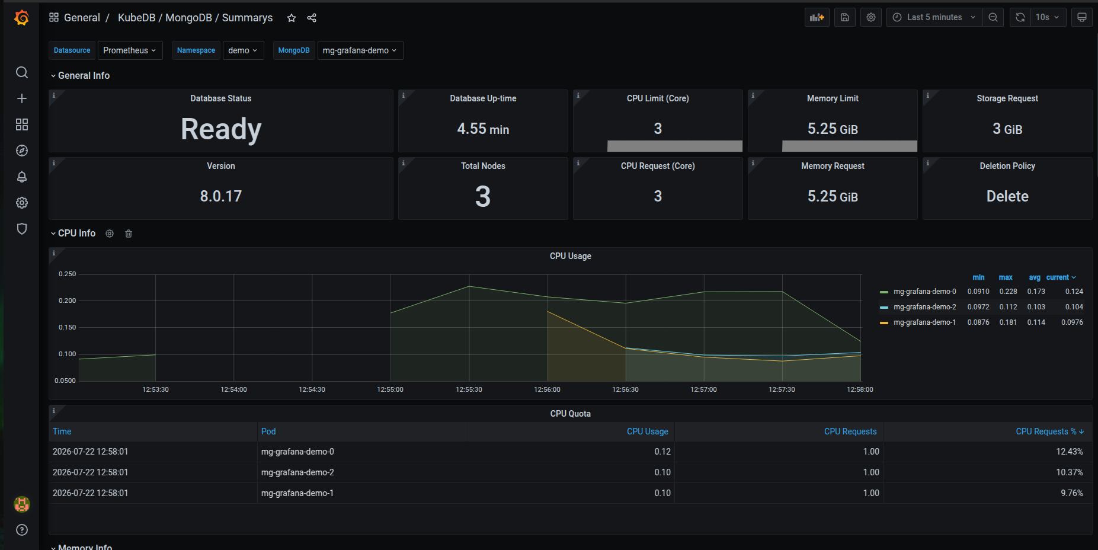
Task: Delete the CPU Info row
Action: coord(129,234)
